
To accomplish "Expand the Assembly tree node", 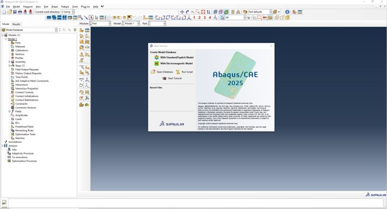I will [x=9, y=62].
